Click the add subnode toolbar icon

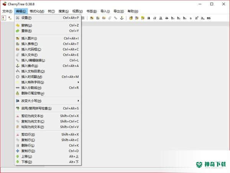coord(10,18)
